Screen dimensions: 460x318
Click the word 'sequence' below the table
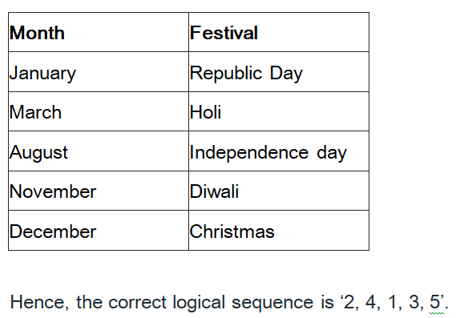(272, 304)
